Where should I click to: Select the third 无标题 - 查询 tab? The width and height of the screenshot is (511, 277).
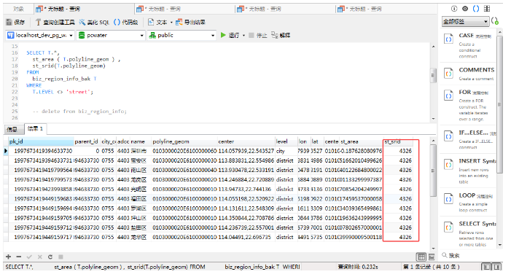pos(285,9)
